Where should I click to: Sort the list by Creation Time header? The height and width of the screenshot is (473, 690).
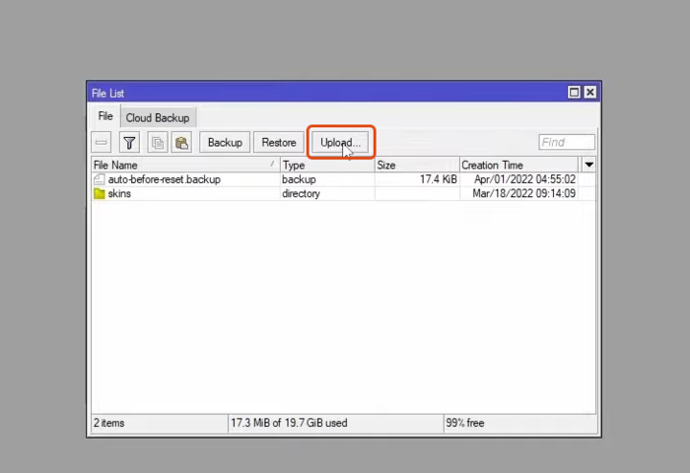(517, 166)
